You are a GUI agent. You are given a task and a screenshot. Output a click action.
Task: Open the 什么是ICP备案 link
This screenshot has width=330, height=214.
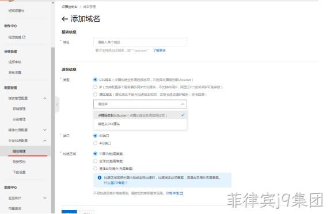pos(115,183)
